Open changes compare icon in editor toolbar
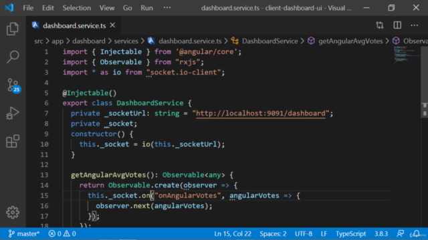Image resolution: width=428 pixels, height=240 pixels. coord(380,25)
